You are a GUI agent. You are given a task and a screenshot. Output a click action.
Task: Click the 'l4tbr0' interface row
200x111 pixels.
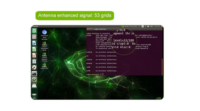click(102, 59)
